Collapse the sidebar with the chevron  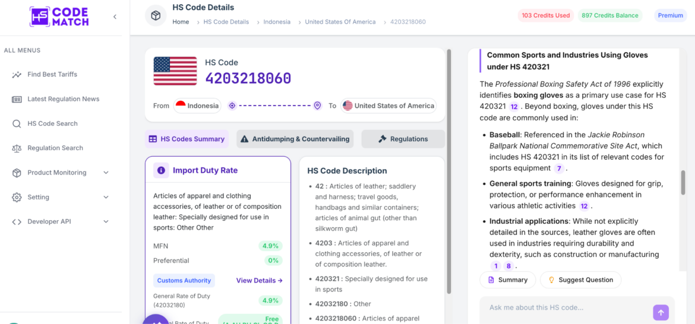[115, 17]
